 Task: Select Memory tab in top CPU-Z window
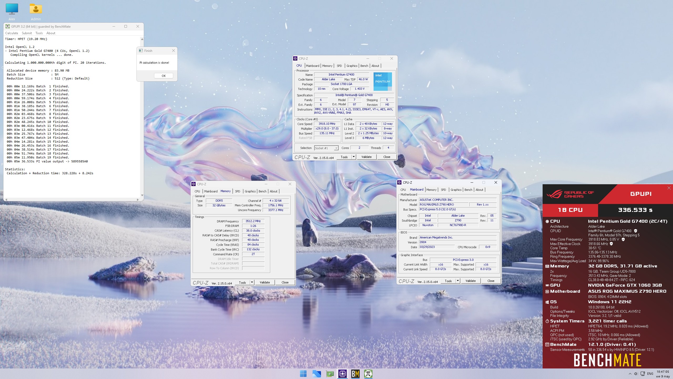pos(327,66)
